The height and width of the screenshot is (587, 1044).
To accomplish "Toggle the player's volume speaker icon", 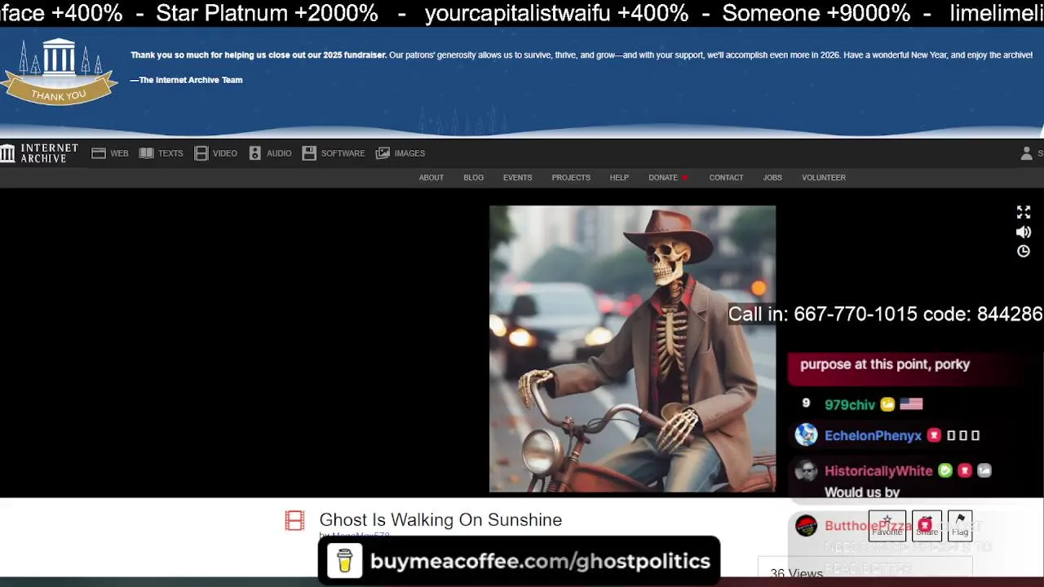I will pyautogui.click(x=1024, y=232).
